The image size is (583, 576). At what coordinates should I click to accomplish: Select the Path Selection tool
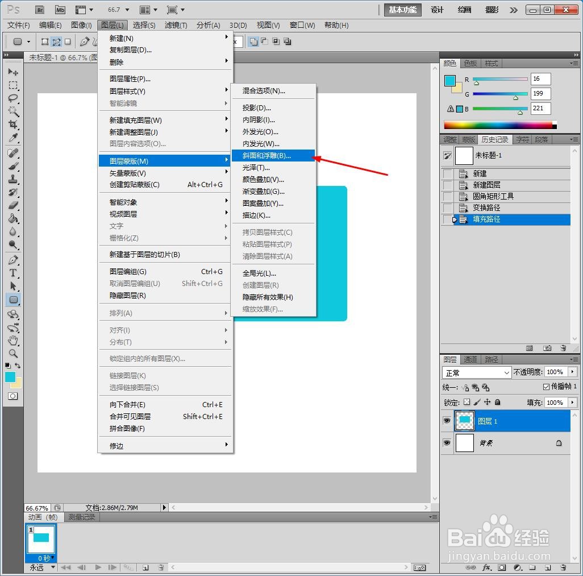click(x=13, y=286)
